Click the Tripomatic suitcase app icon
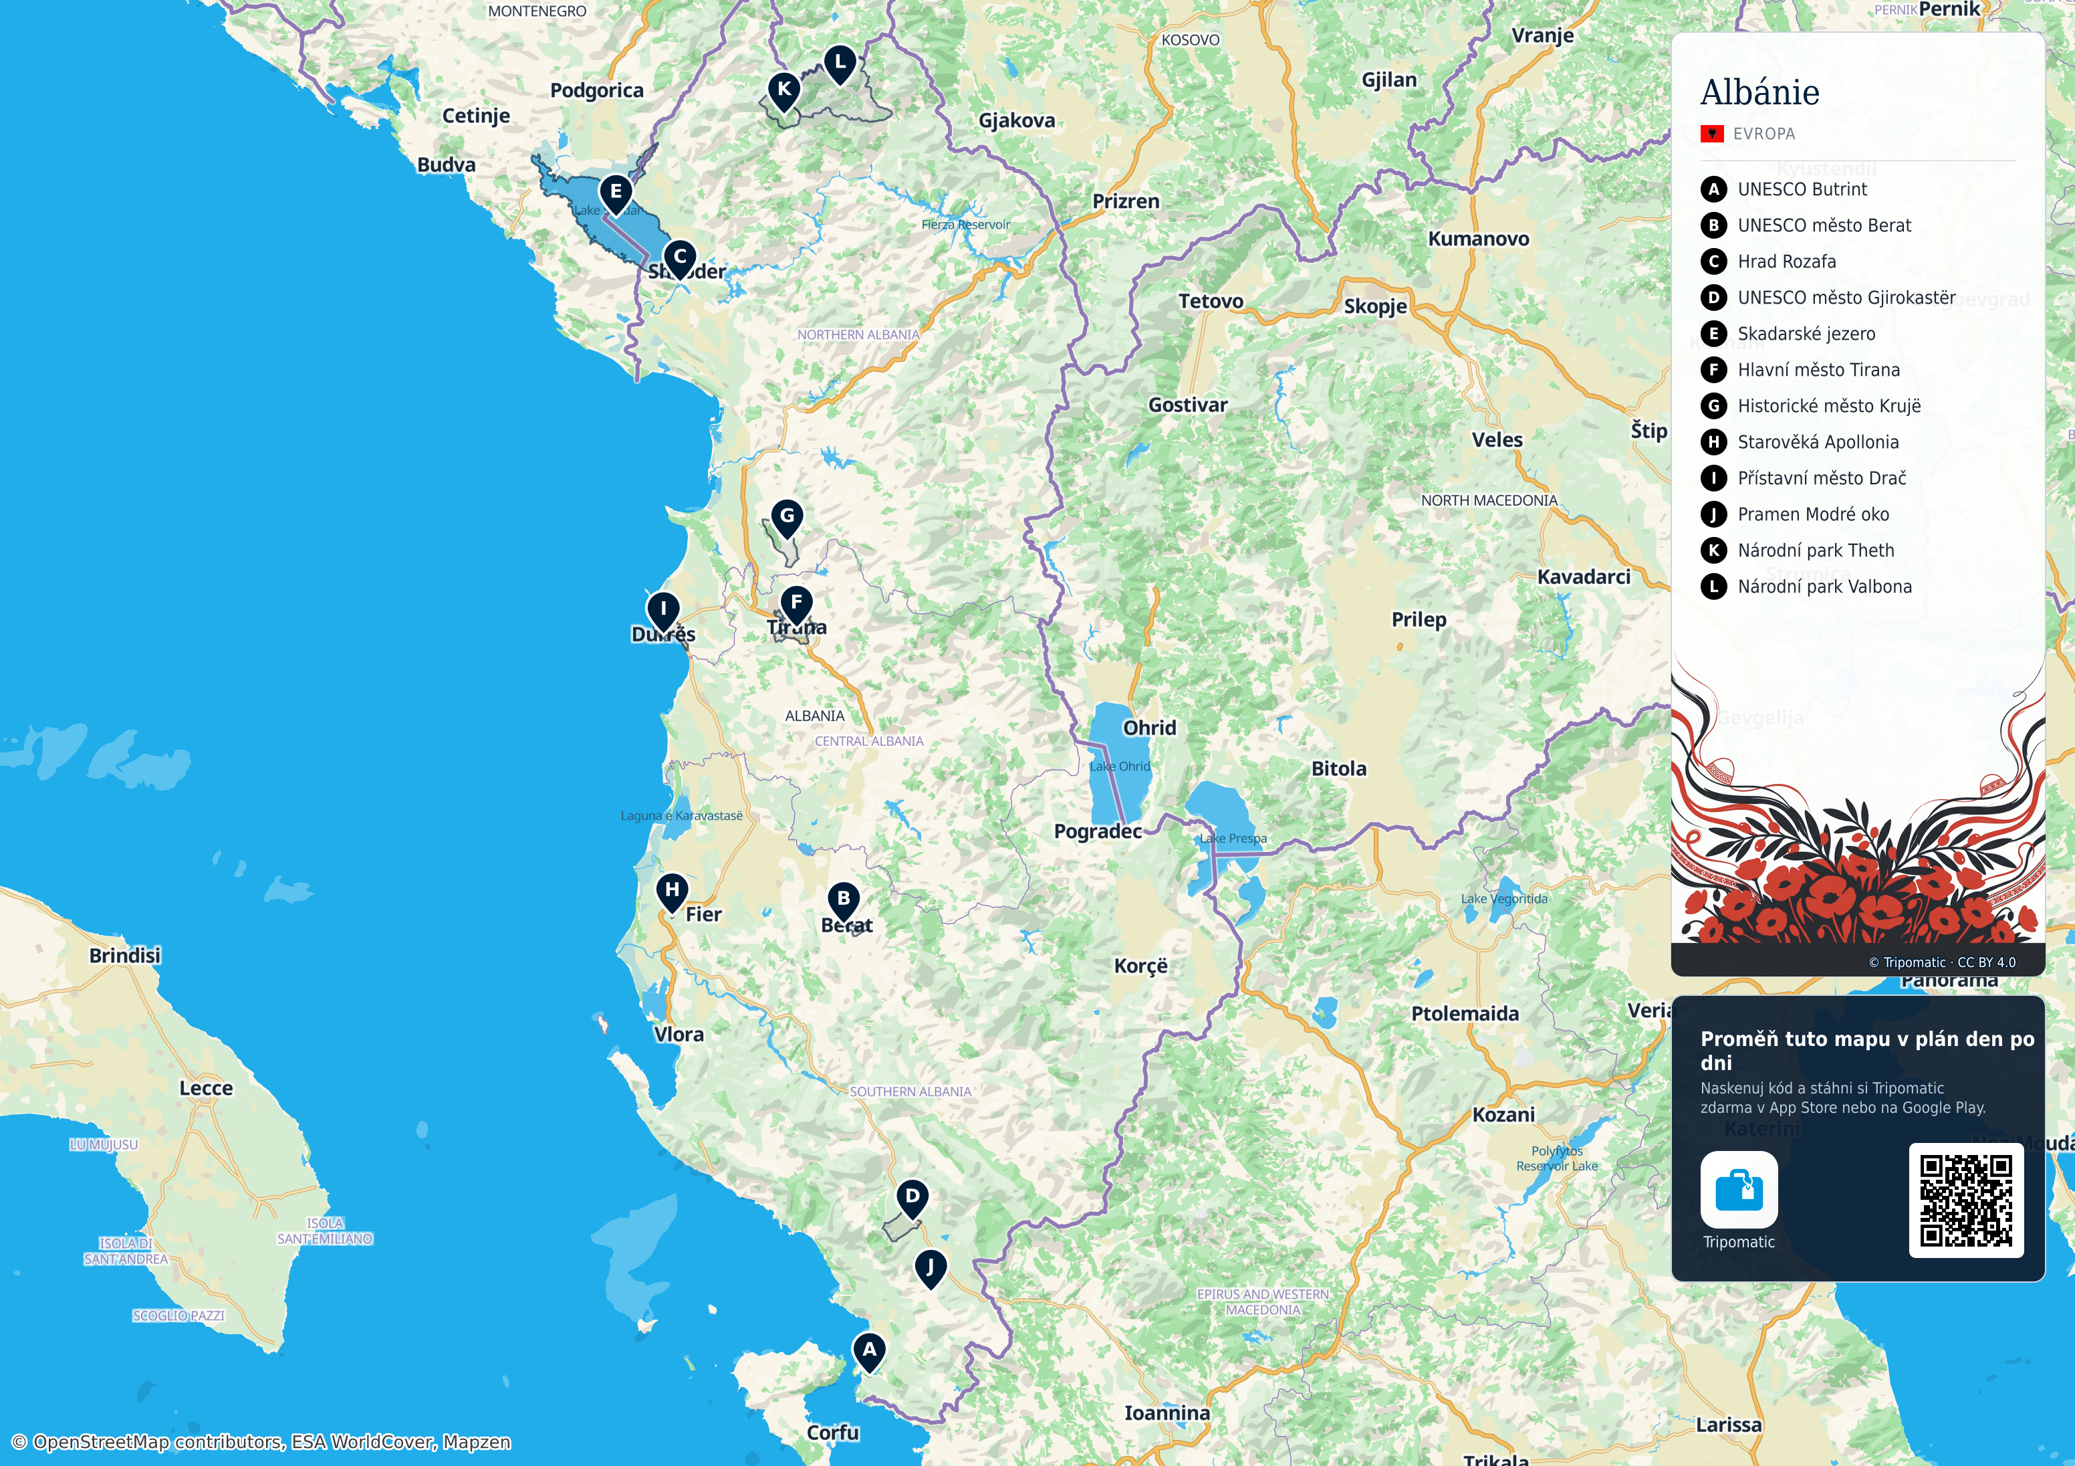The height and width of the screenshot is (1466, 2075). [x=1739, y=1189]
